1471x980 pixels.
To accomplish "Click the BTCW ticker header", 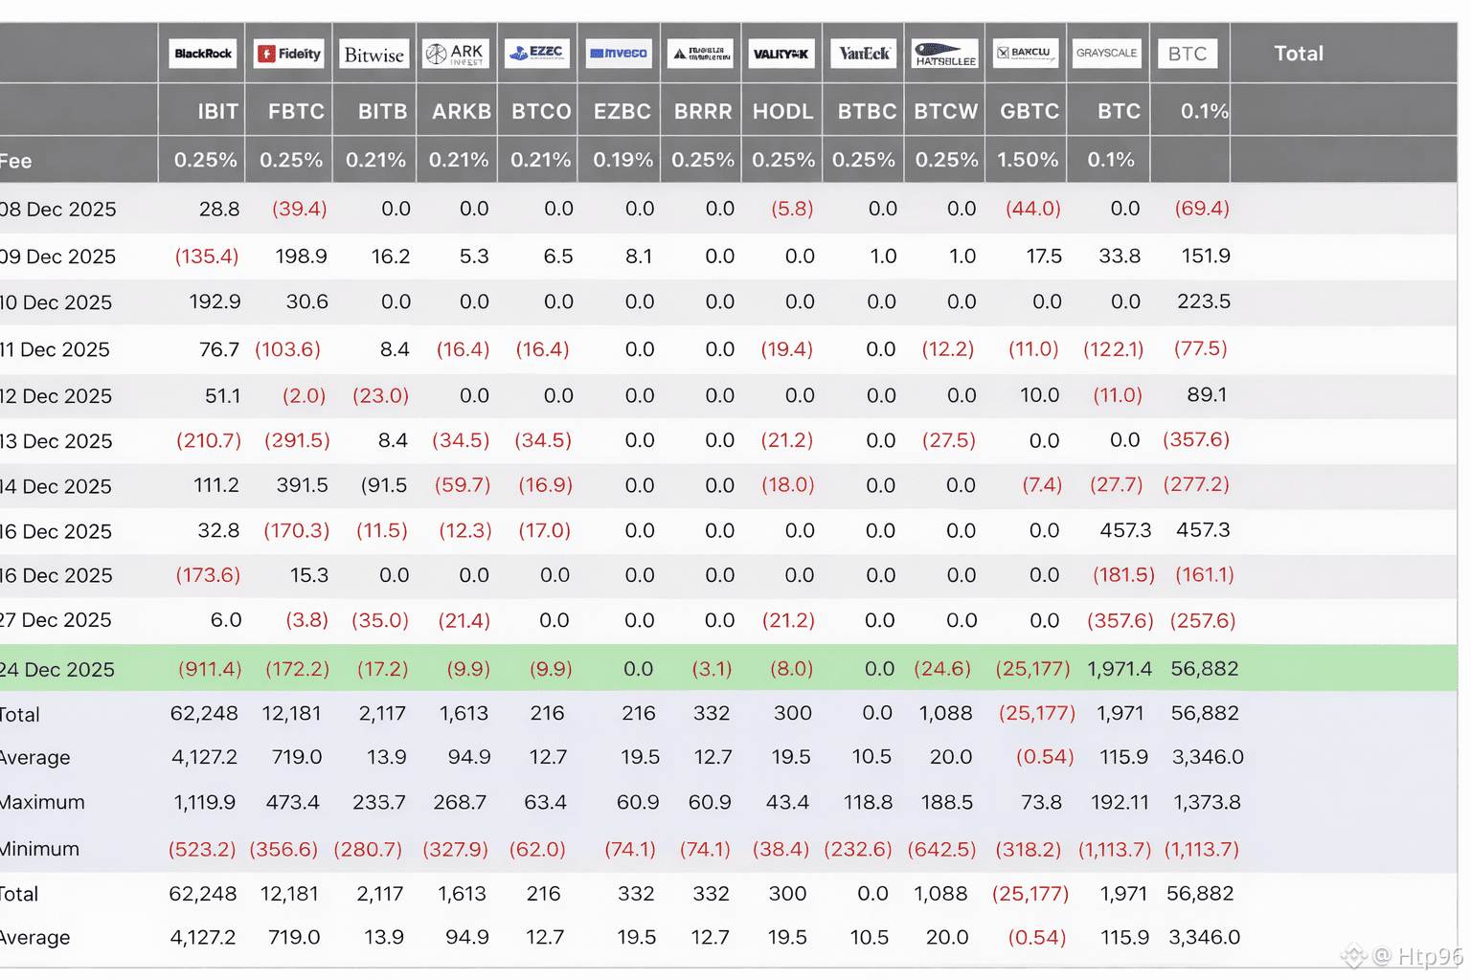I will coord(946,111).
